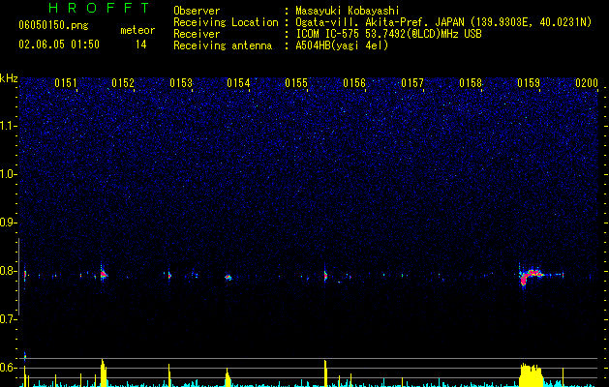This screenshot has width=609, height=387.
Task: Click the Receiving antenna field label
Action: (223, 45)
